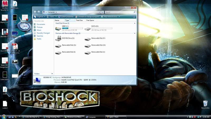Click Computer segment in address bar

[x=51, y=12]
